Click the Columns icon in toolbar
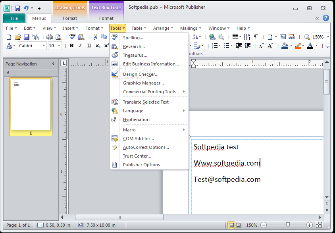This screenshot has width=335, height=233. tap(235, 37)
